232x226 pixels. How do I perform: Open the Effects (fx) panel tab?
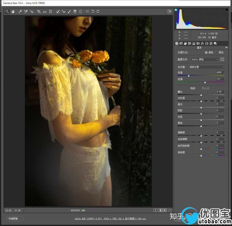pyautogui.click(x=202, y=43)
